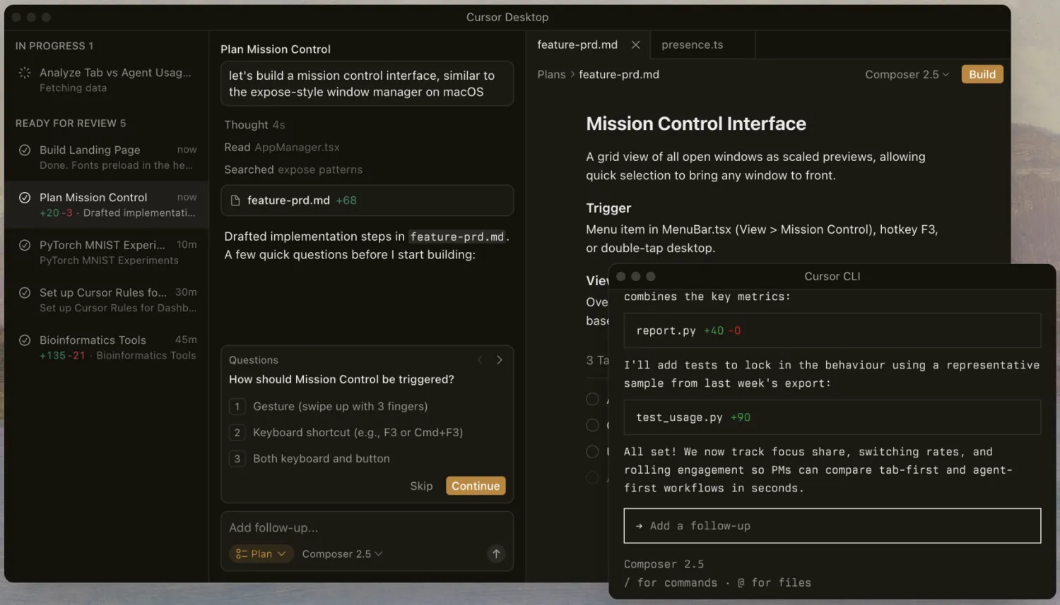This screenshot has width=1060, height=605.
Task: Click the Questions label in the question card
Action: pos(254,360)
